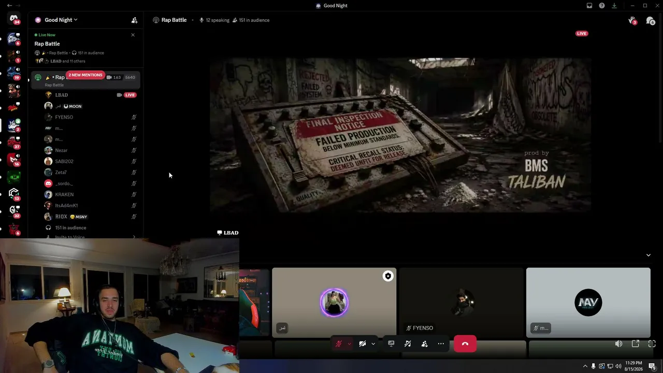Click the 151 in audience count in header
Screen dimensions: 663x373
coord(251,20)
